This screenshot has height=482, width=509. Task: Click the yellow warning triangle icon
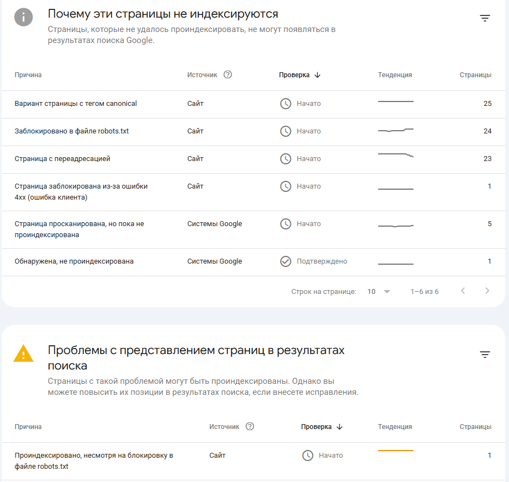click(x=23, y=353)
